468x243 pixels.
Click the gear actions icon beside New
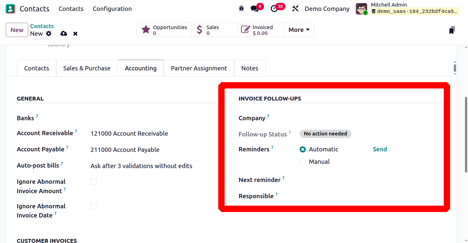click(x=49, y=34)
